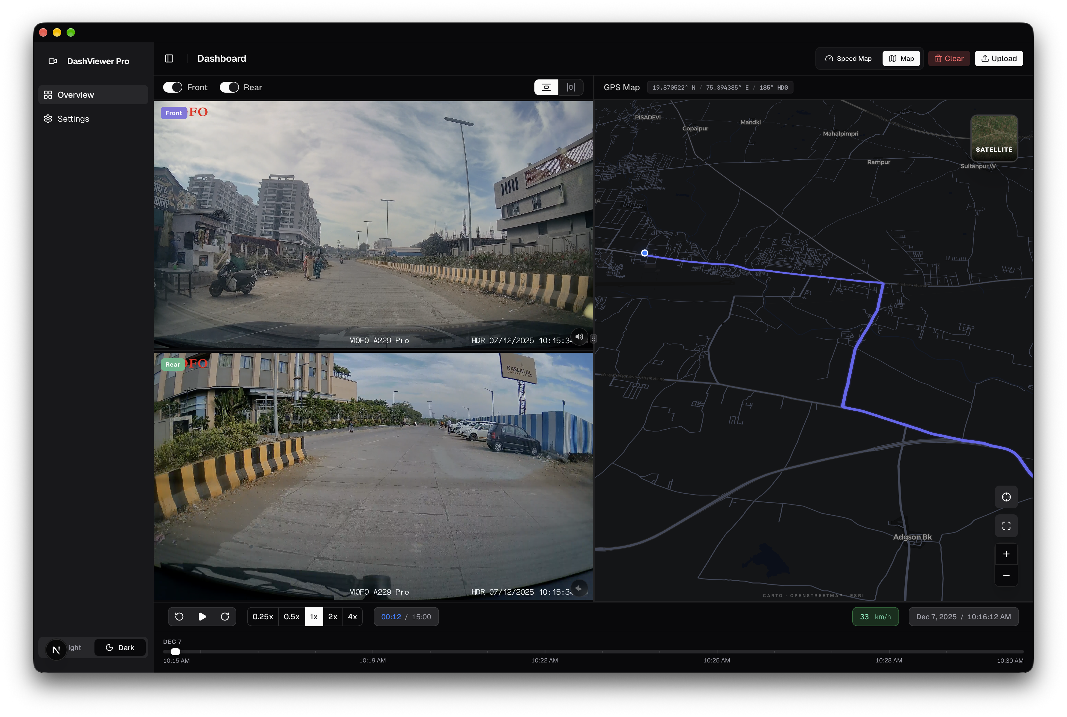Set playback speed to 4x
Screen dimensions: 1067x717
tap(352, 617)
